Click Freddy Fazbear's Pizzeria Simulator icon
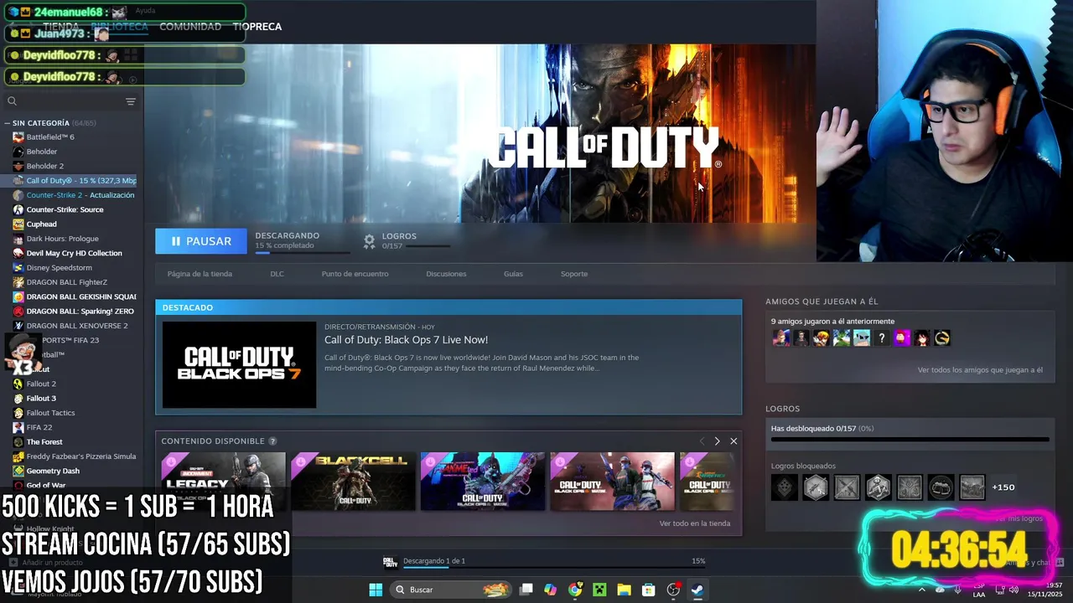Viewport: 1073px width, 603px height. tap(18, 456)
